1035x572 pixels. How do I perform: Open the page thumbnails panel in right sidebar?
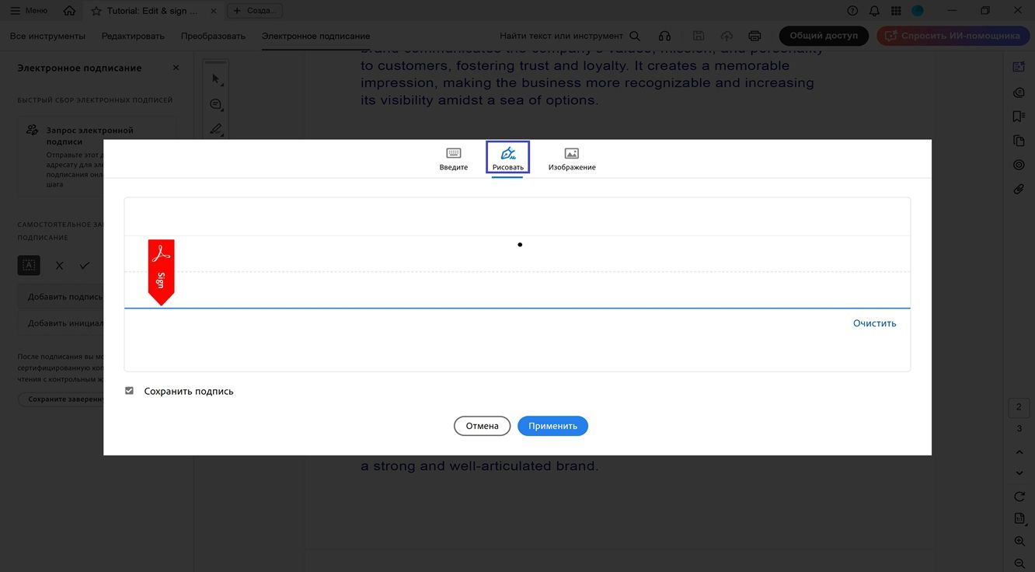pos(1019,141)
